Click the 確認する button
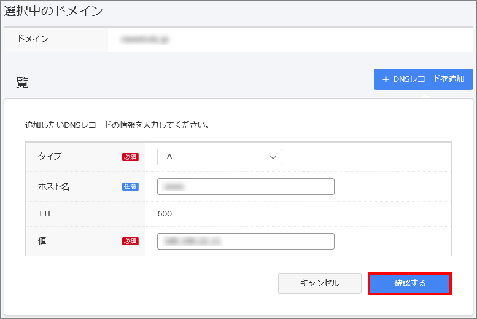Screen dimensions: 477x319 (409, 283)
